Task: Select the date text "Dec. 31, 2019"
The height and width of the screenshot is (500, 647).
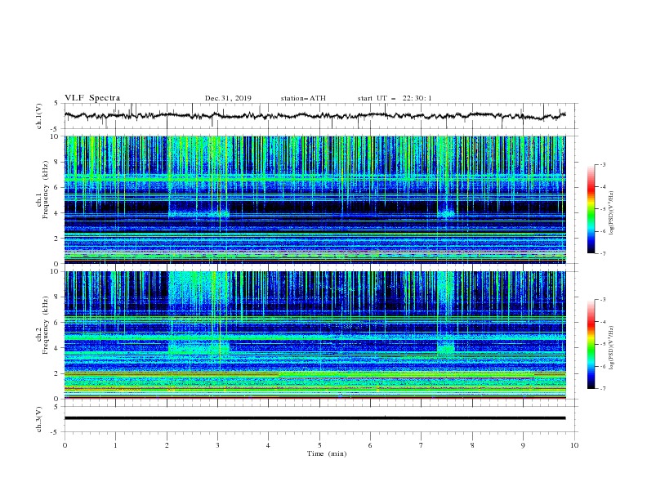Action: pos(228,98)
